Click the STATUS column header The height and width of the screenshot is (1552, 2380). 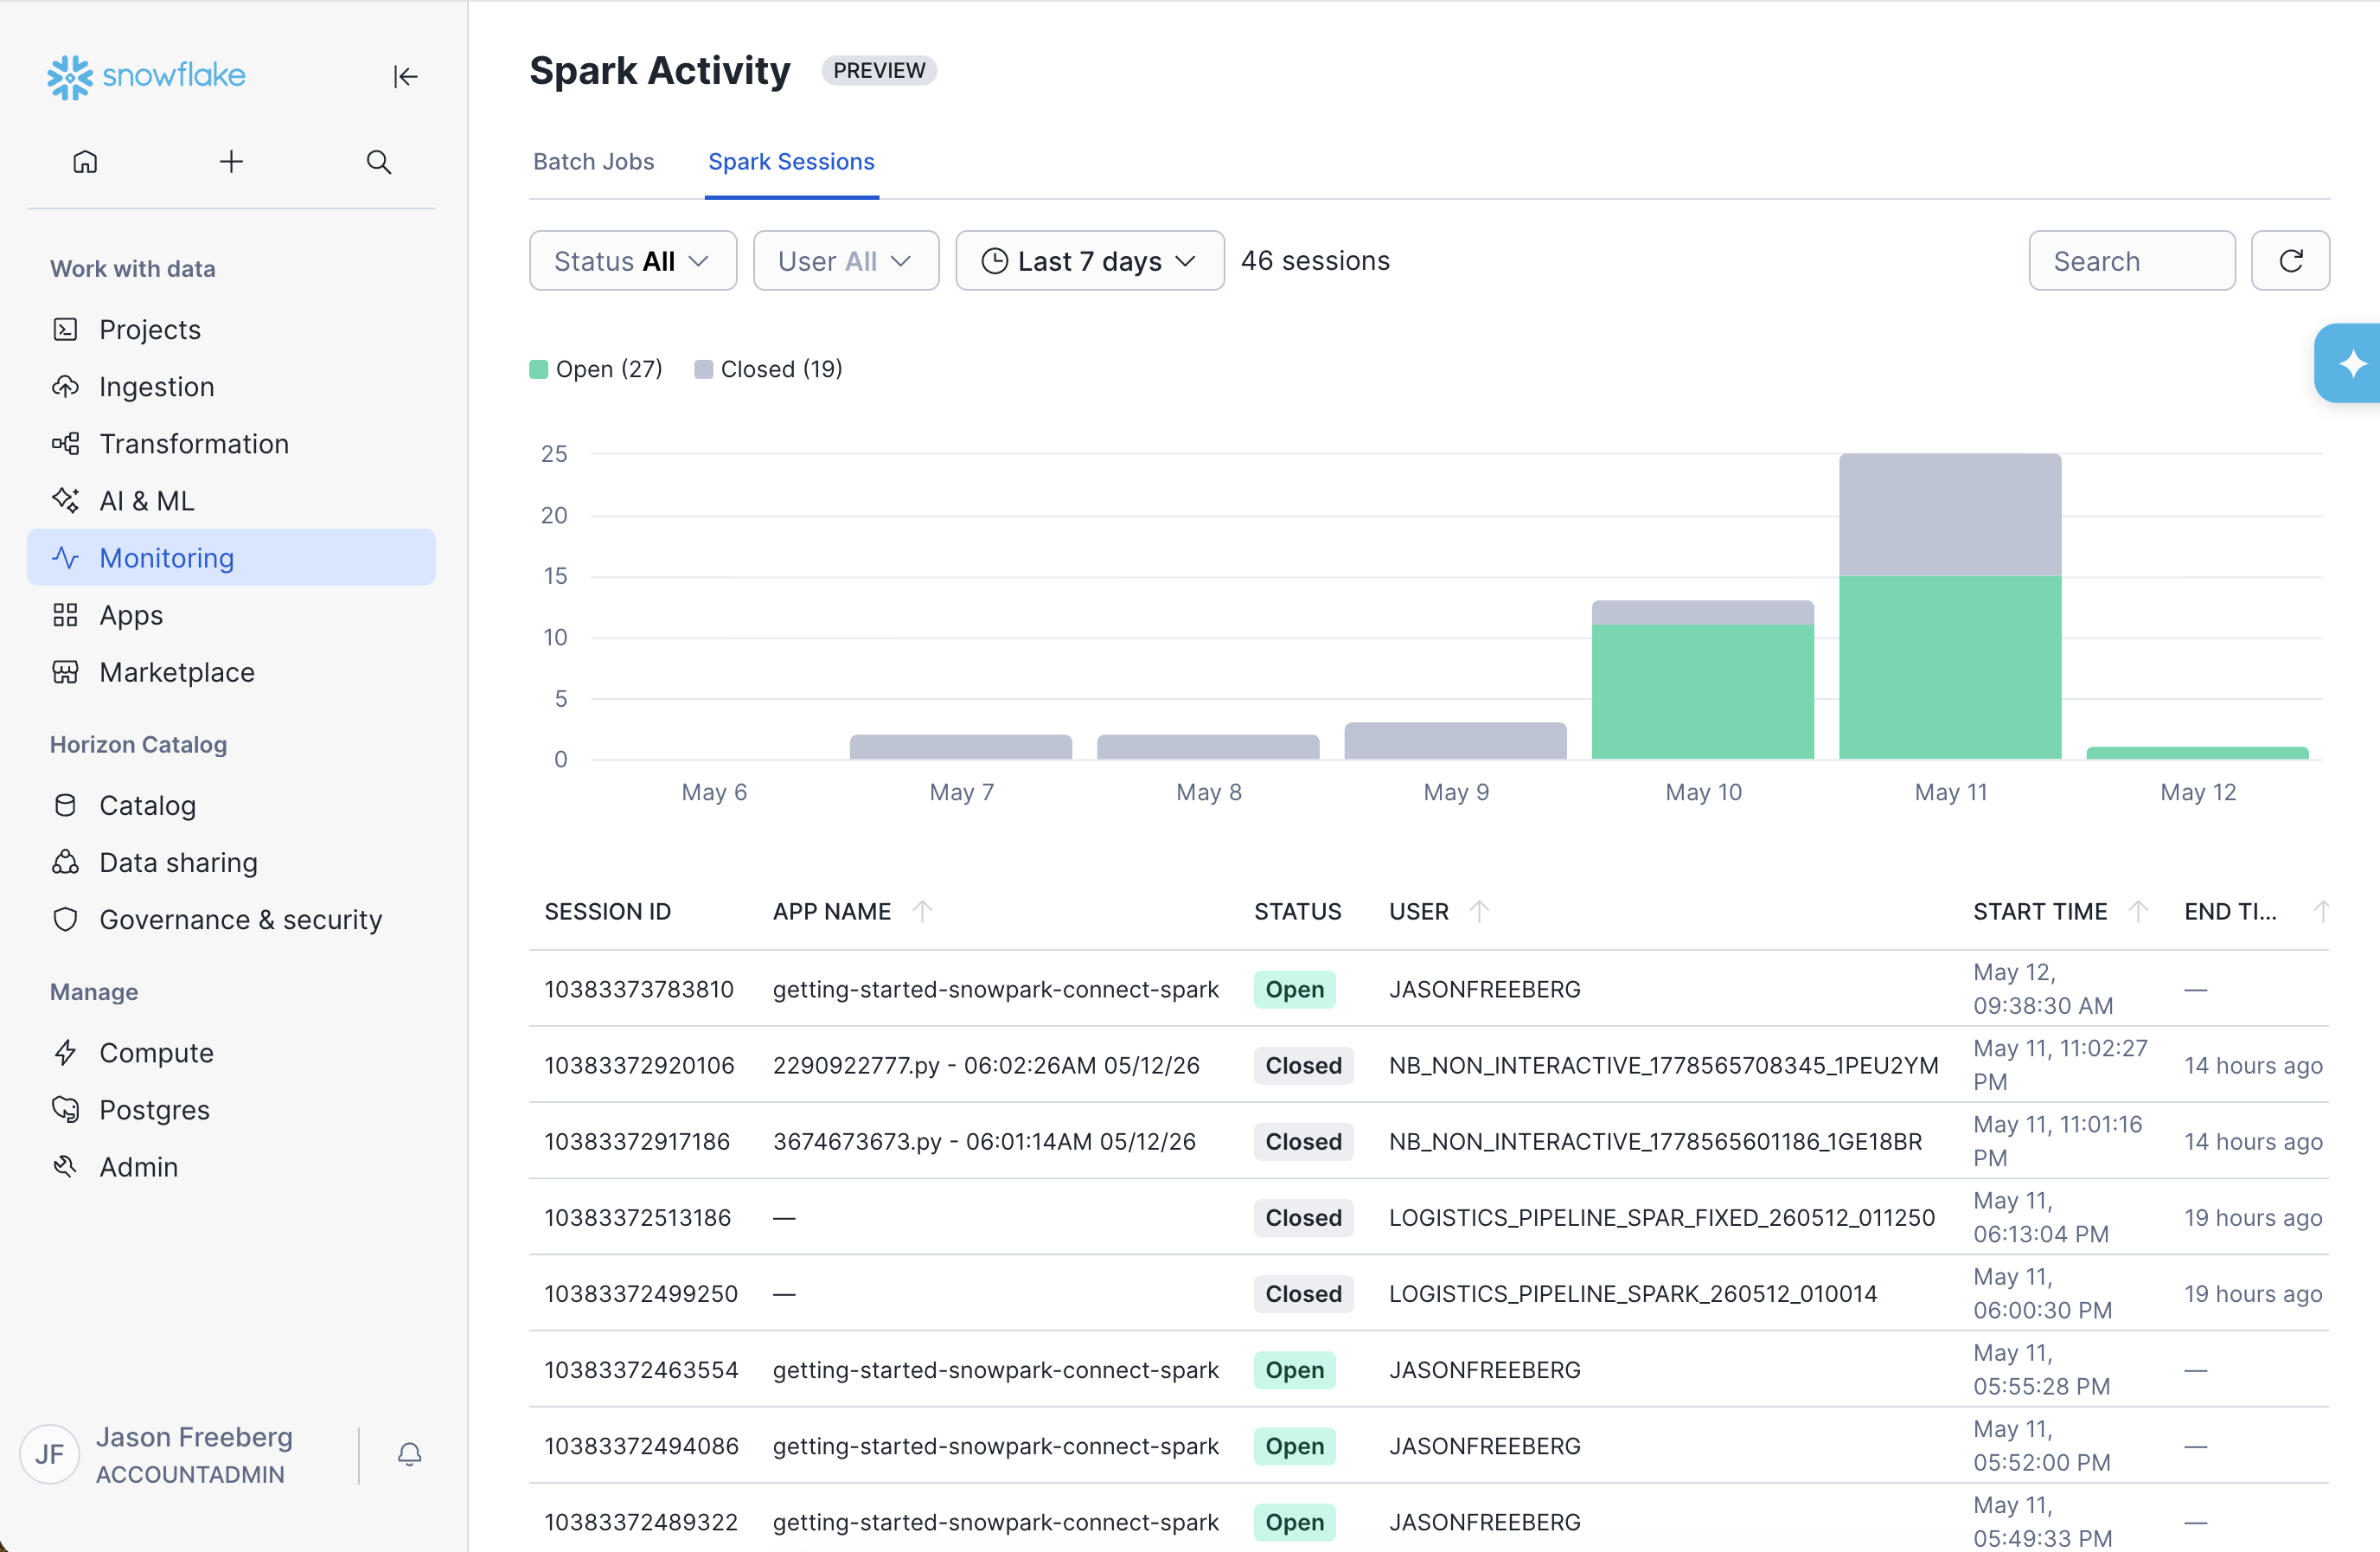1297,911
